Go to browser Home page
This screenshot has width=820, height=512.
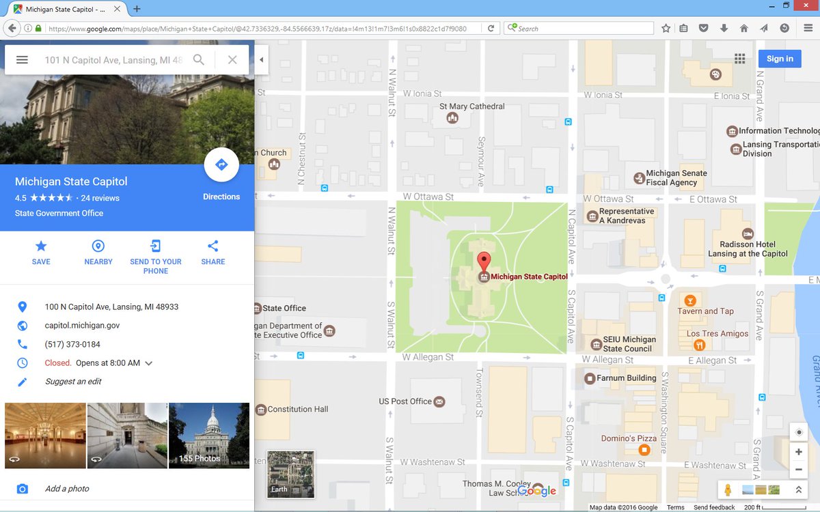pyautogui.click(x=744, y=29)
